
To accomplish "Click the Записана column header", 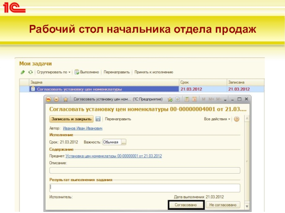I will click(x=245, y=82).
